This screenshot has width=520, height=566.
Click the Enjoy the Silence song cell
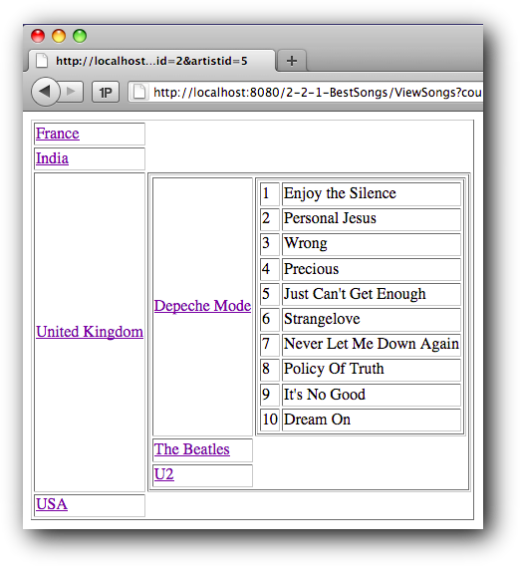(372, 194)
